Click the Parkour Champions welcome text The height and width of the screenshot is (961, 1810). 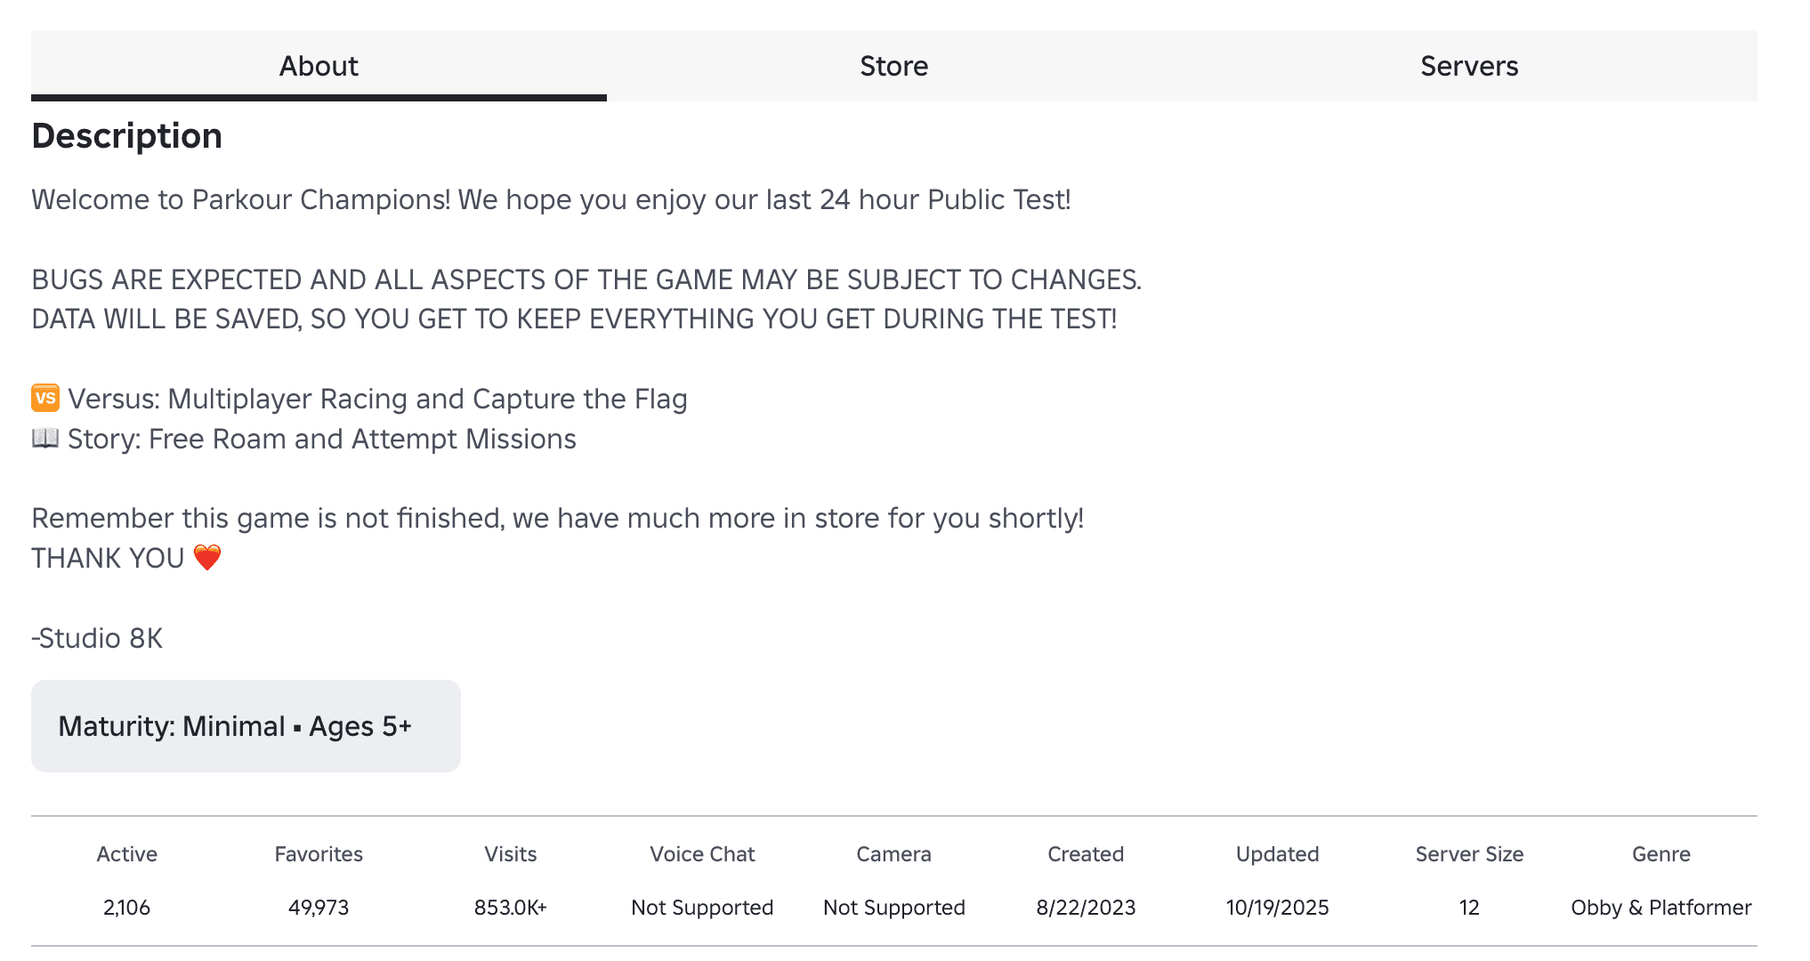552,199
